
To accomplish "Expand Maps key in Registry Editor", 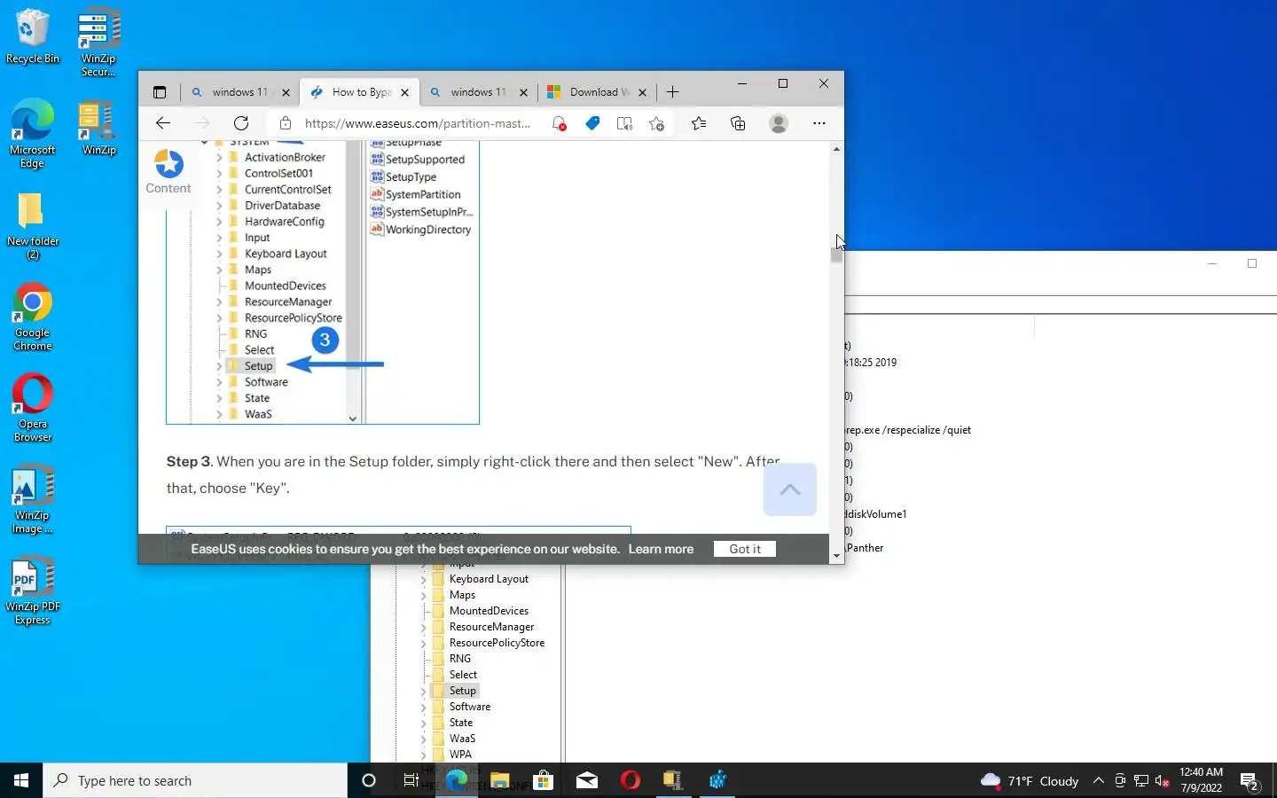I will pyautogui.click(x=424, y=595).
